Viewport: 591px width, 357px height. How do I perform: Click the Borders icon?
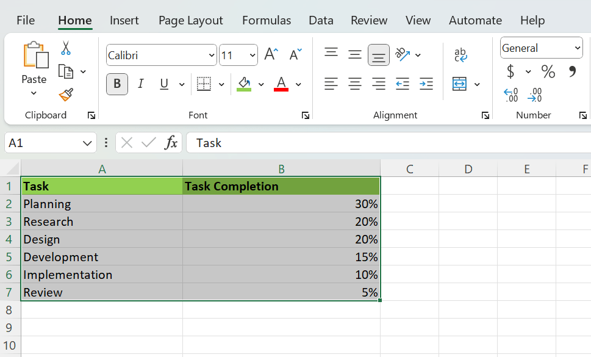[204, 84]
